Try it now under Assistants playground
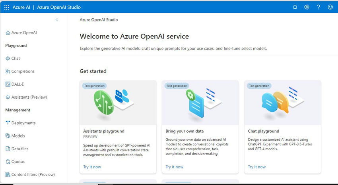This screenshot has width=338, height=185. [x=92, y=167]
